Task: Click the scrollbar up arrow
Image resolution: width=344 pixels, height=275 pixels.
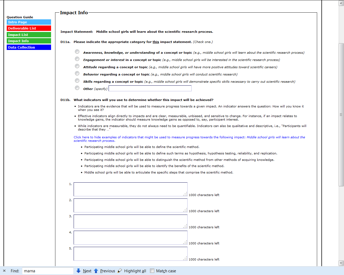Action: 341,3
